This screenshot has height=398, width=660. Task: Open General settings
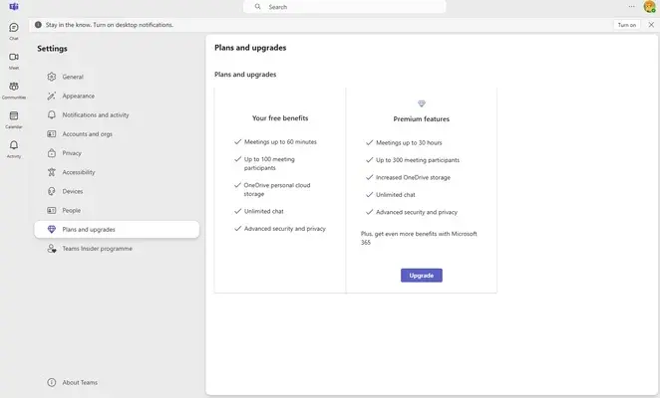point(73,77)
